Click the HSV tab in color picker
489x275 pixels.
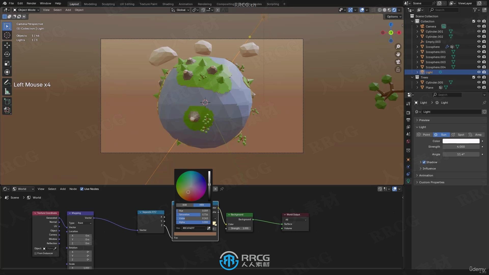pyautogui.click(x=202, y=205)
